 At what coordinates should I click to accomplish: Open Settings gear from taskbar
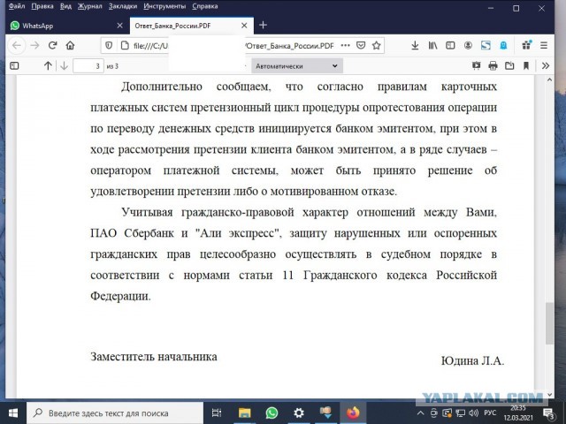coord(299,413)
